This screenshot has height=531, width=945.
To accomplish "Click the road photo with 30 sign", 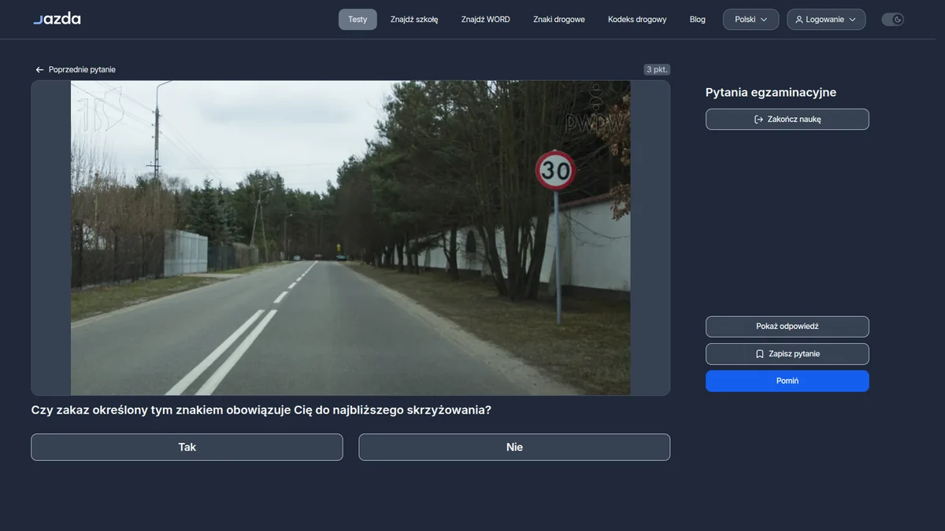I will click(x=350, y=238).
